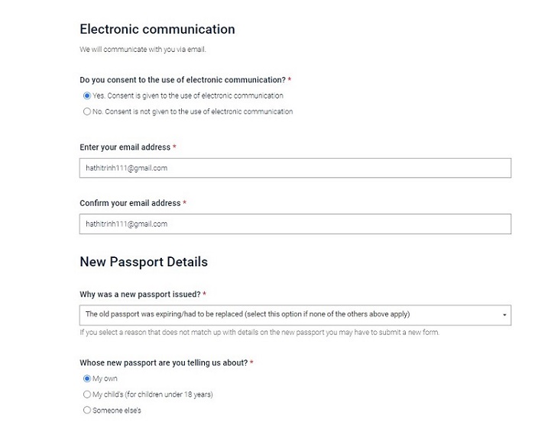This screenshot has width=535, height=438.
Task: Open the new passport reason dropdown
Action: [290, 314]
